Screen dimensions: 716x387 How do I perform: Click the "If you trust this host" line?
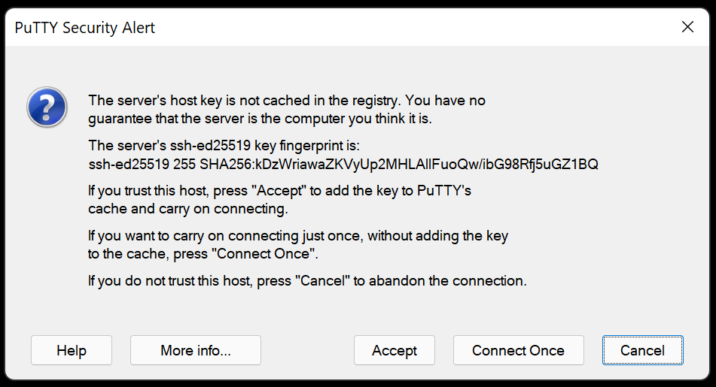pos(279,191)
